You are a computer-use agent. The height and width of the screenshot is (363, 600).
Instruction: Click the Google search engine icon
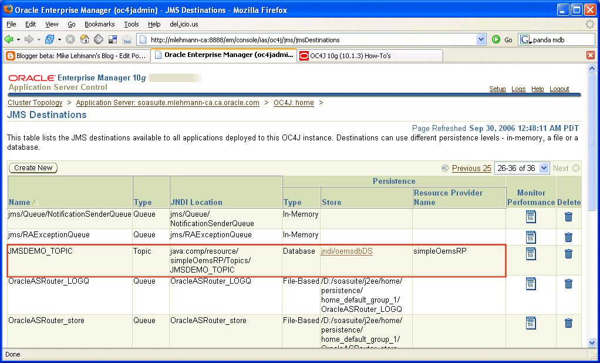525,39
